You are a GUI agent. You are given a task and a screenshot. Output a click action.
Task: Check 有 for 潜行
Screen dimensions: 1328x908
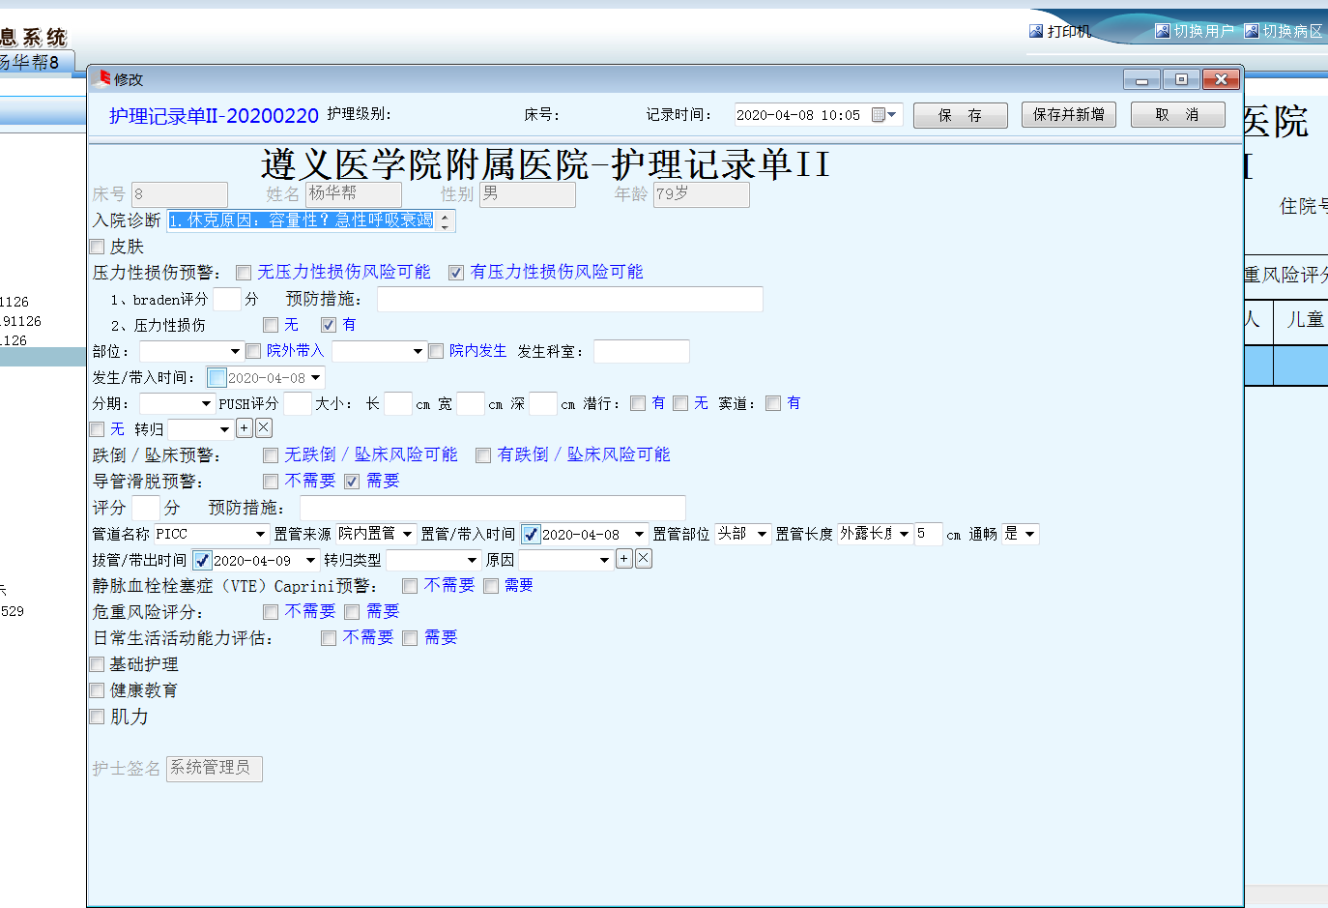pyautogui.click(x=638, y=403)
